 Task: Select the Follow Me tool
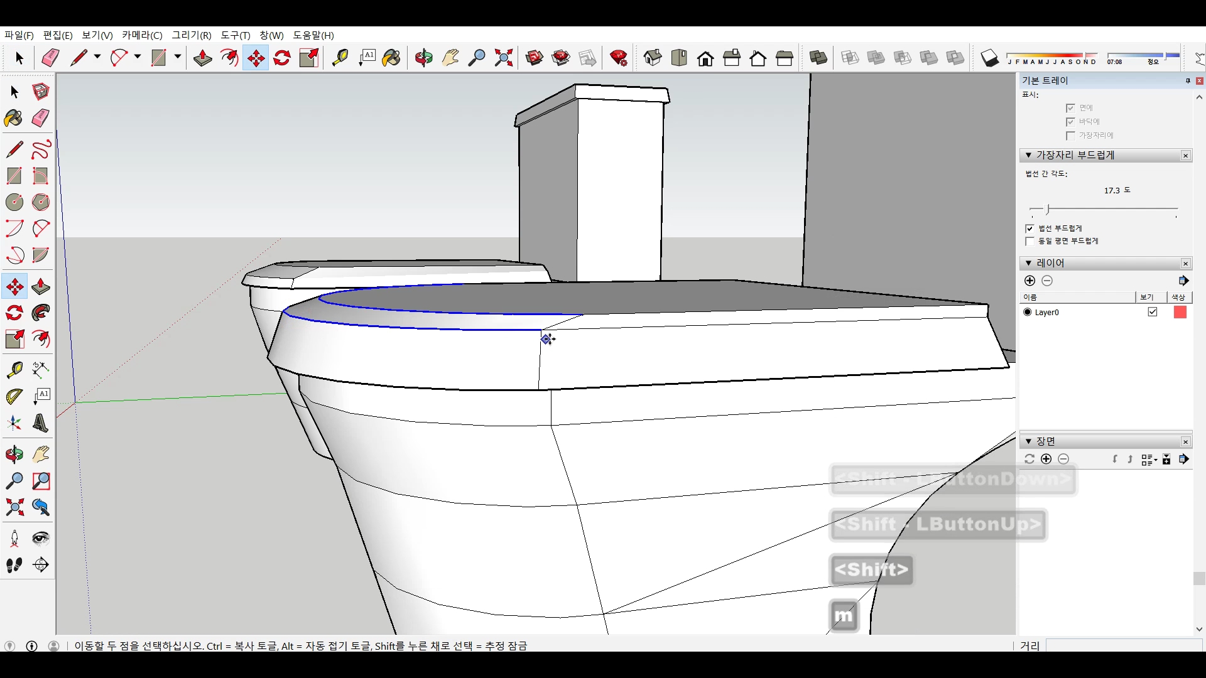41,313
